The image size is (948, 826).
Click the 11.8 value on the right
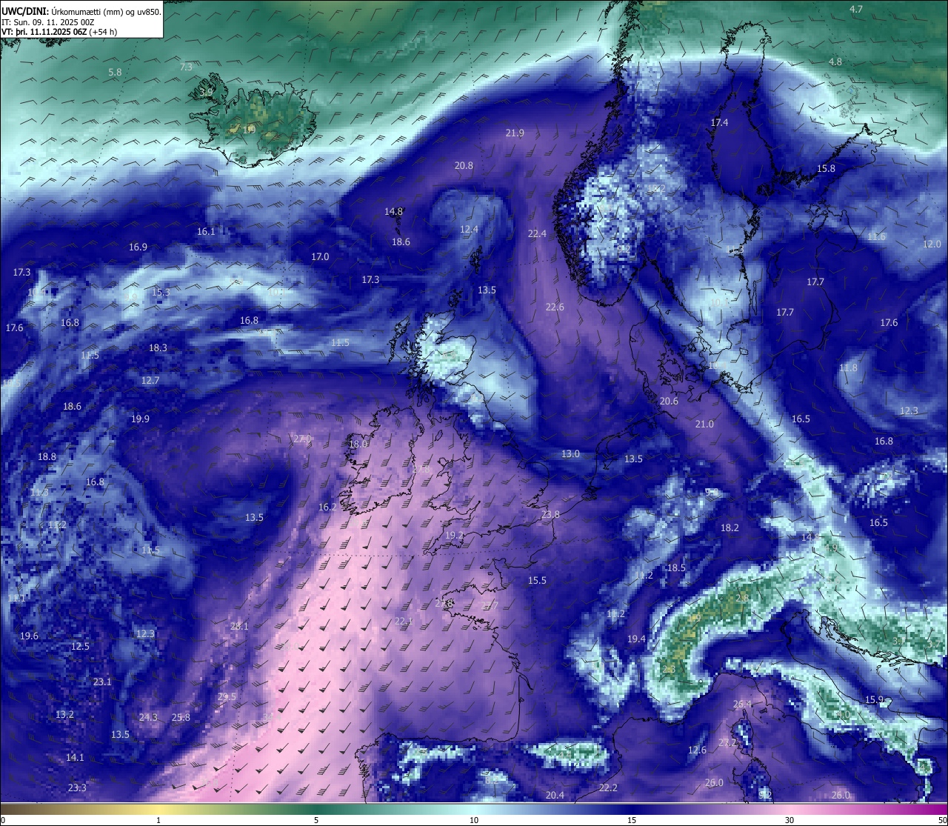(x=848, y=368)
